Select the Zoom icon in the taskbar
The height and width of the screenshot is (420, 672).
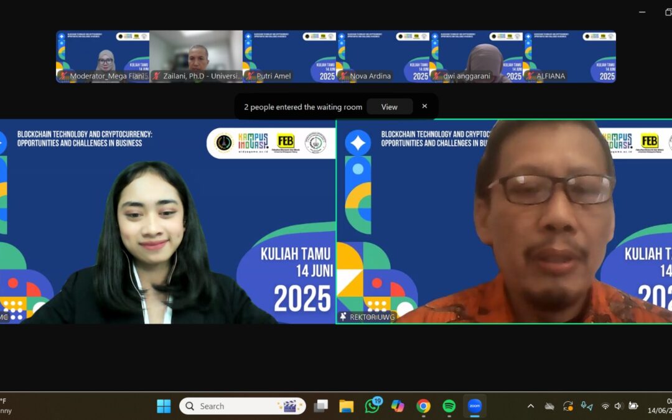(475, 406)
